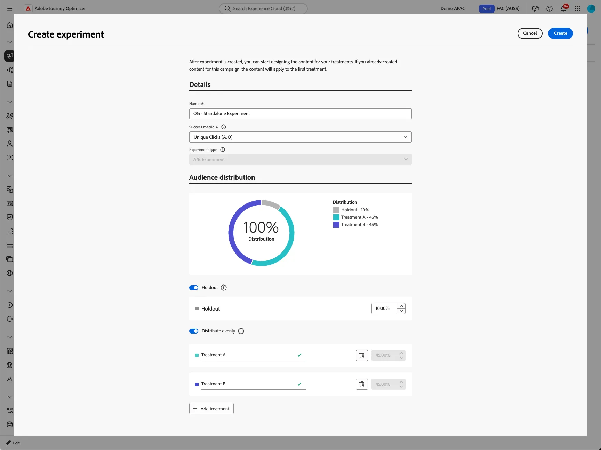Edit the experiment Name field
Image resolution: width=601 pixels, height=450 pixels.
point(300,114)
